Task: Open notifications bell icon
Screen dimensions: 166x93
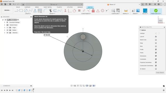Action: (155, 4)
